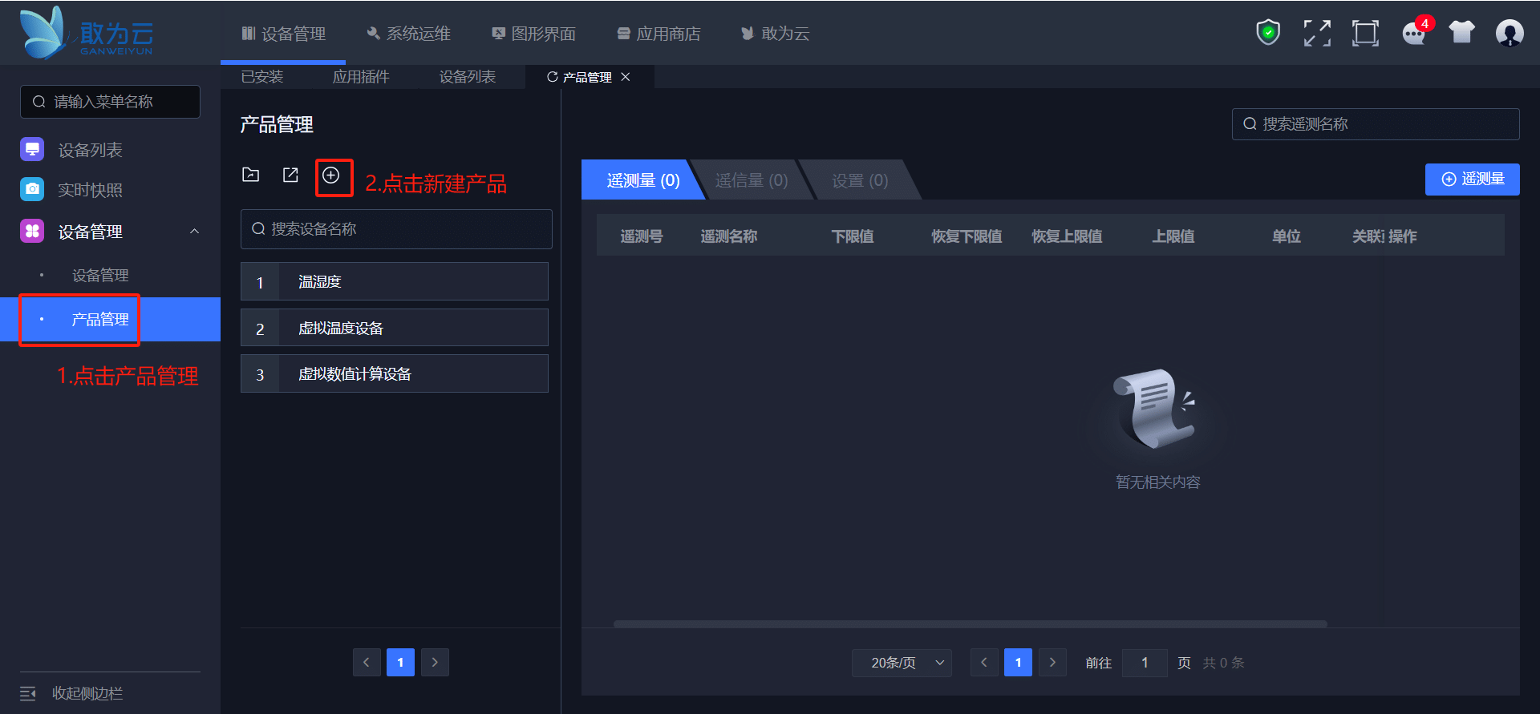Screen dimensions: 1540x714
Task: Click the 暂无相关内容 empty state text
Action: (1157, 482)
